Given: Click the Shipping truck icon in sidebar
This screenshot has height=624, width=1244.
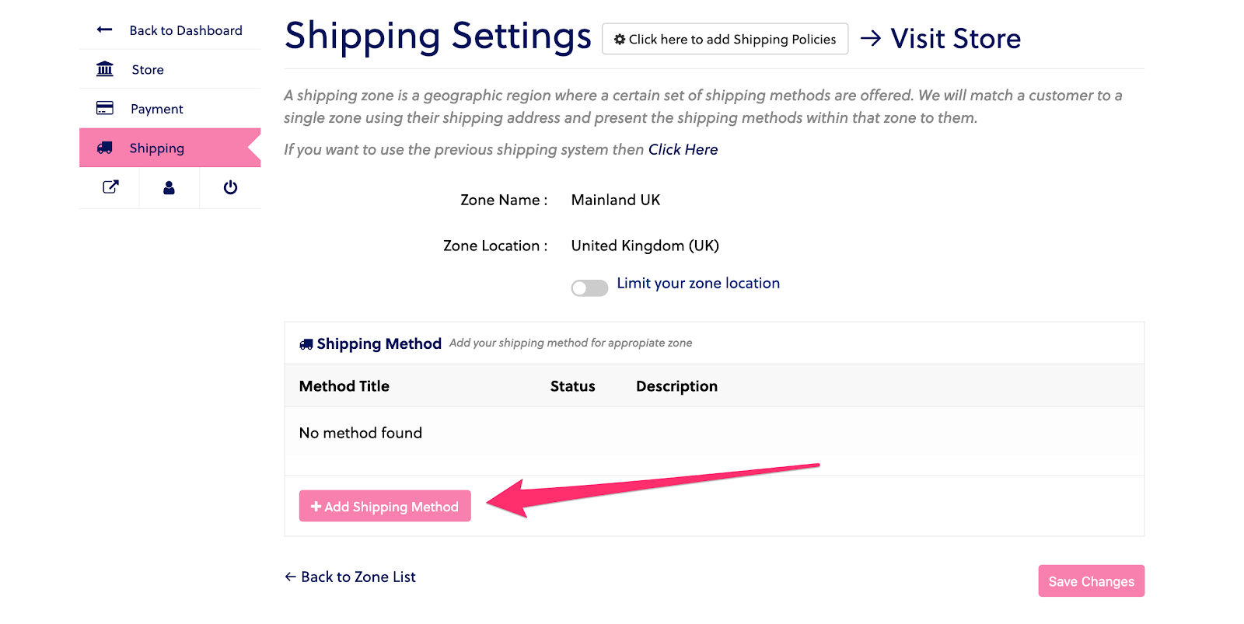Looking at the screenshot, I should 105,148.
